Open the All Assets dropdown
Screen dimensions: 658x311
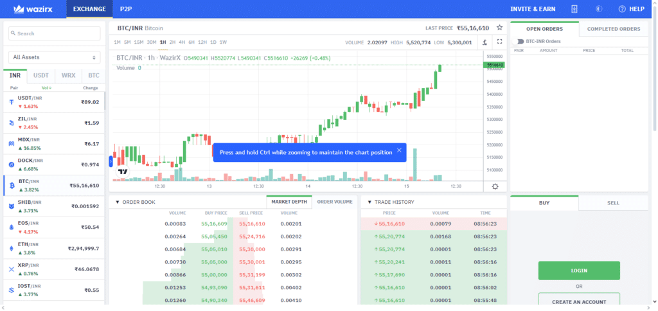(x=54, y=57)
